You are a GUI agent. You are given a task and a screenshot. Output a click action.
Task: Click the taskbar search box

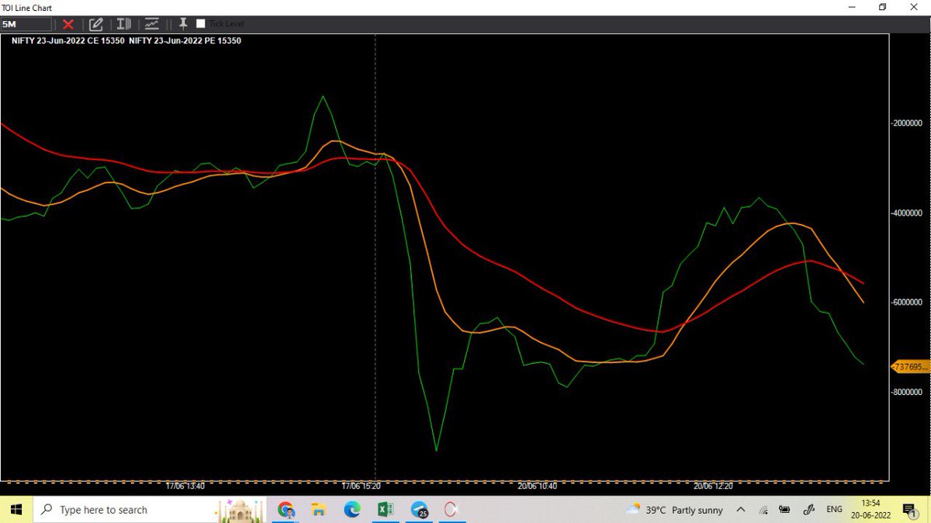pos(150,510)
